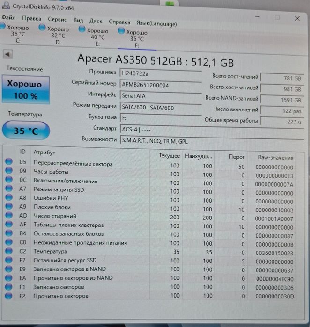Click the blue status orb on disk E: tab
310x327 pixels.
[x=81, y=29]
